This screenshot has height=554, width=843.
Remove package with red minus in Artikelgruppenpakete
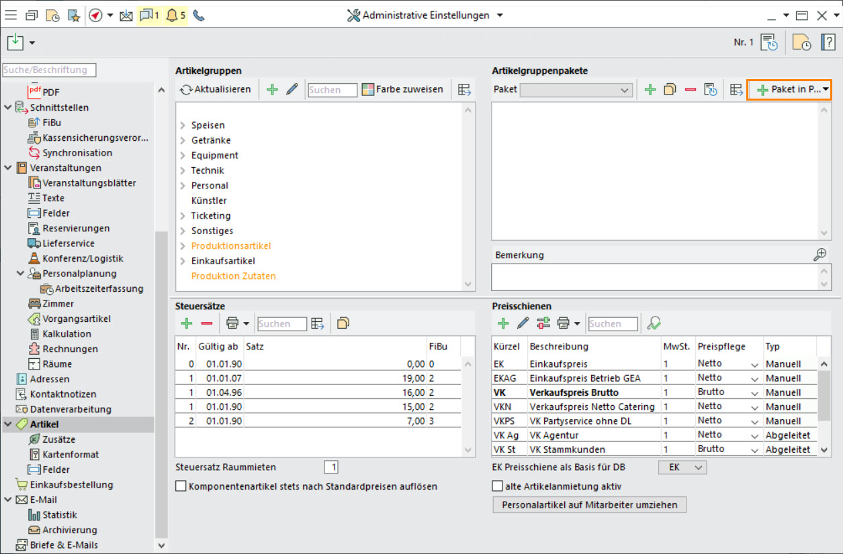[690, 89]
